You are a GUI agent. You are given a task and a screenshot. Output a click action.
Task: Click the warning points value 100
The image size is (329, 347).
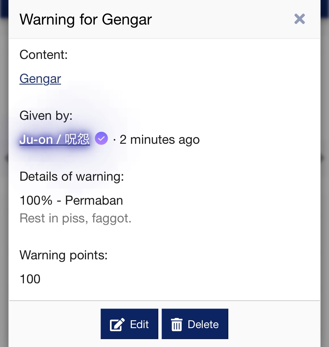30,279
